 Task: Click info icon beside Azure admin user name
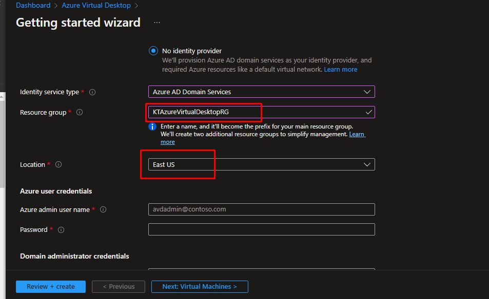[103, 209]
